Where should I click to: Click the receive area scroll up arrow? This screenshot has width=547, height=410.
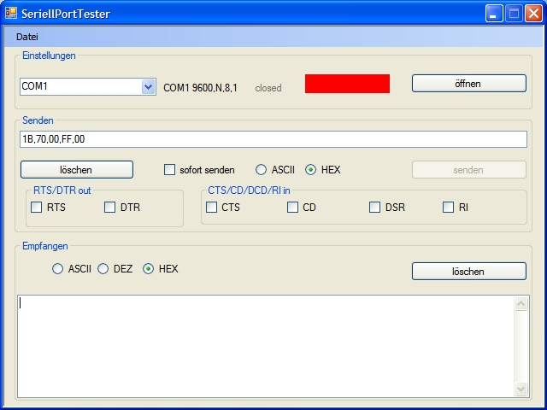pyautogui.click(x=521, y=304)
